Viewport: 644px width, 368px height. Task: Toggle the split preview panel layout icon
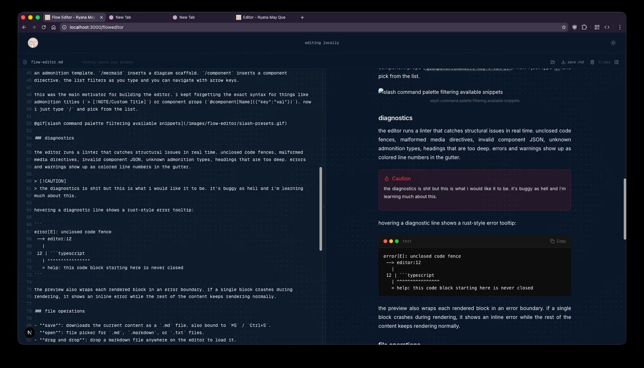pos(616,62)
